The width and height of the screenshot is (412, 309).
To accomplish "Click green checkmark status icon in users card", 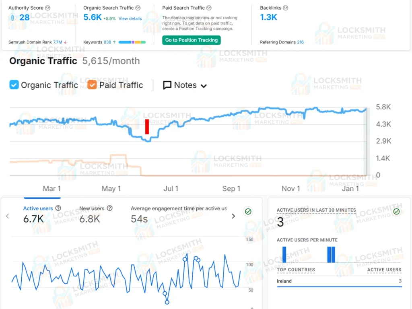I will (248, 212).
